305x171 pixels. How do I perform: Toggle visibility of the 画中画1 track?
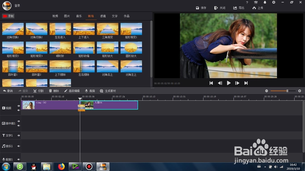coord(19,121)
